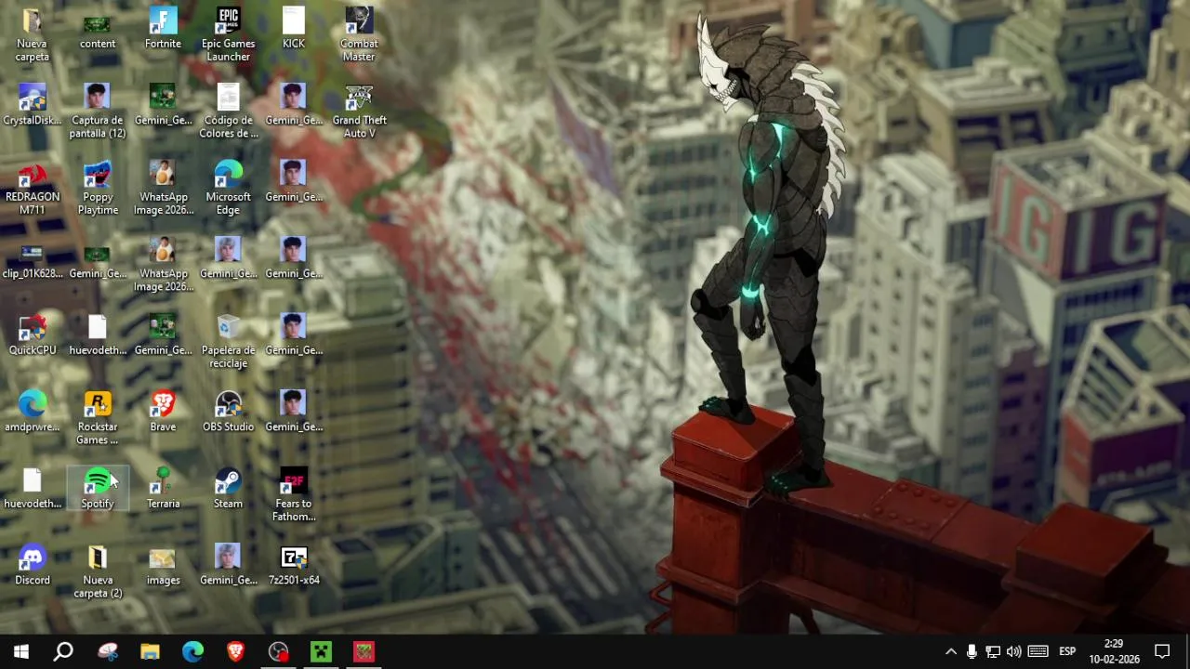
Task: Select Captura de pantalla (12) image
Action: [x=98, y=111]
